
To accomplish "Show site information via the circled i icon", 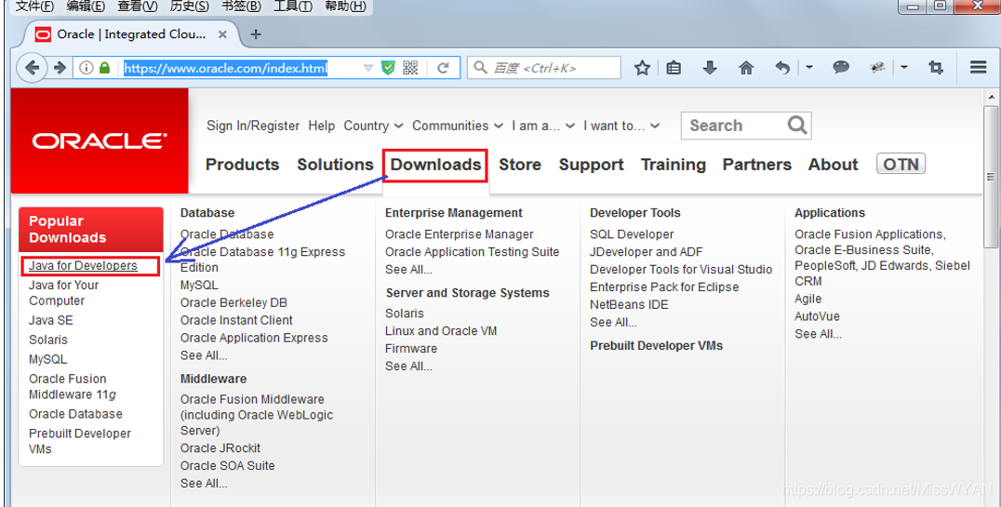I will pyautogui.click(x=87, y=68).
